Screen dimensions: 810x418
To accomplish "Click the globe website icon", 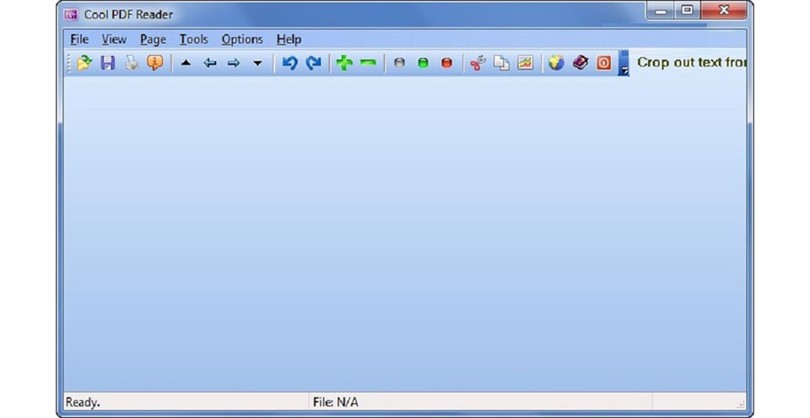I will (x=556, y=63).
